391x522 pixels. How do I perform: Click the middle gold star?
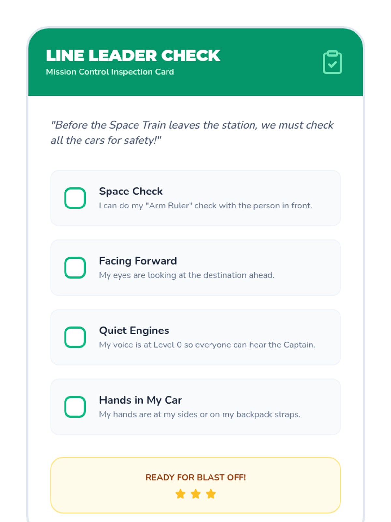pyautogui.click(x=195, y=494)
